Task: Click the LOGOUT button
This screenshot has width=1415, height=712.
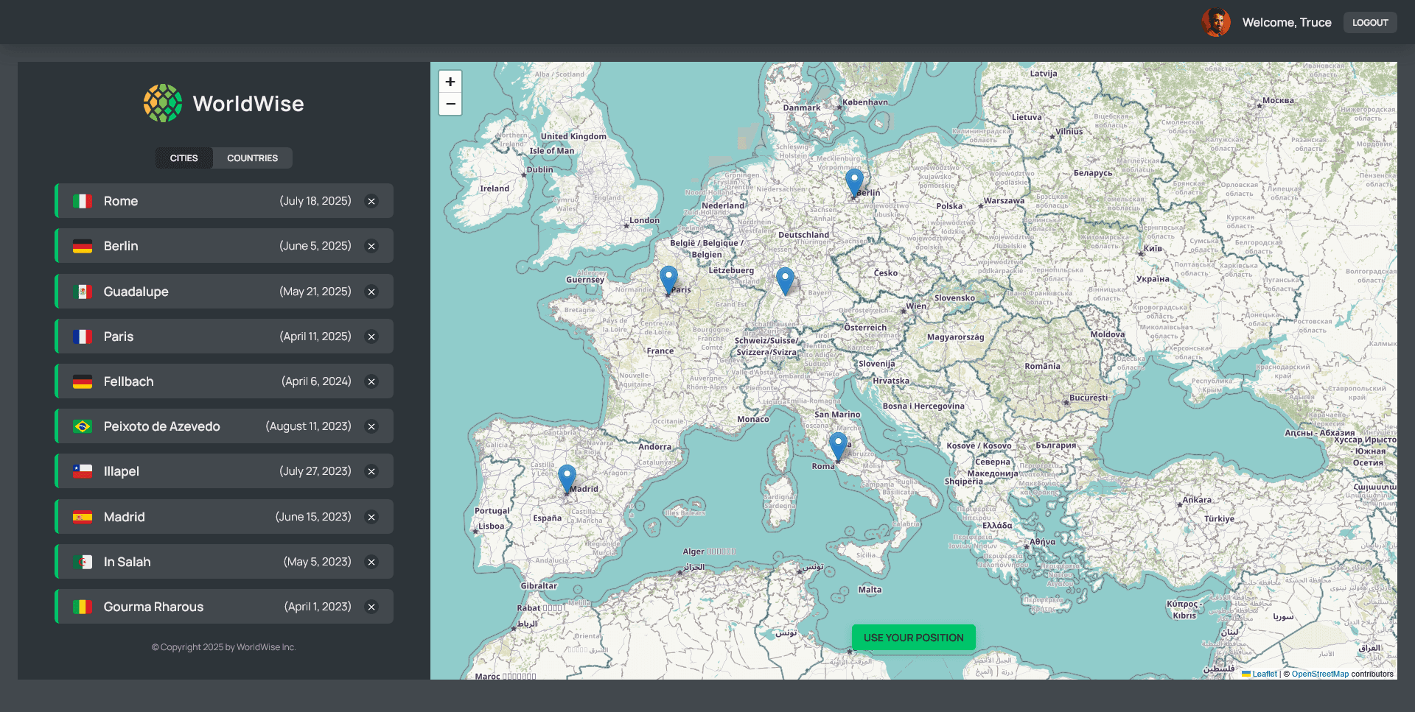Action: point(1370,22)
